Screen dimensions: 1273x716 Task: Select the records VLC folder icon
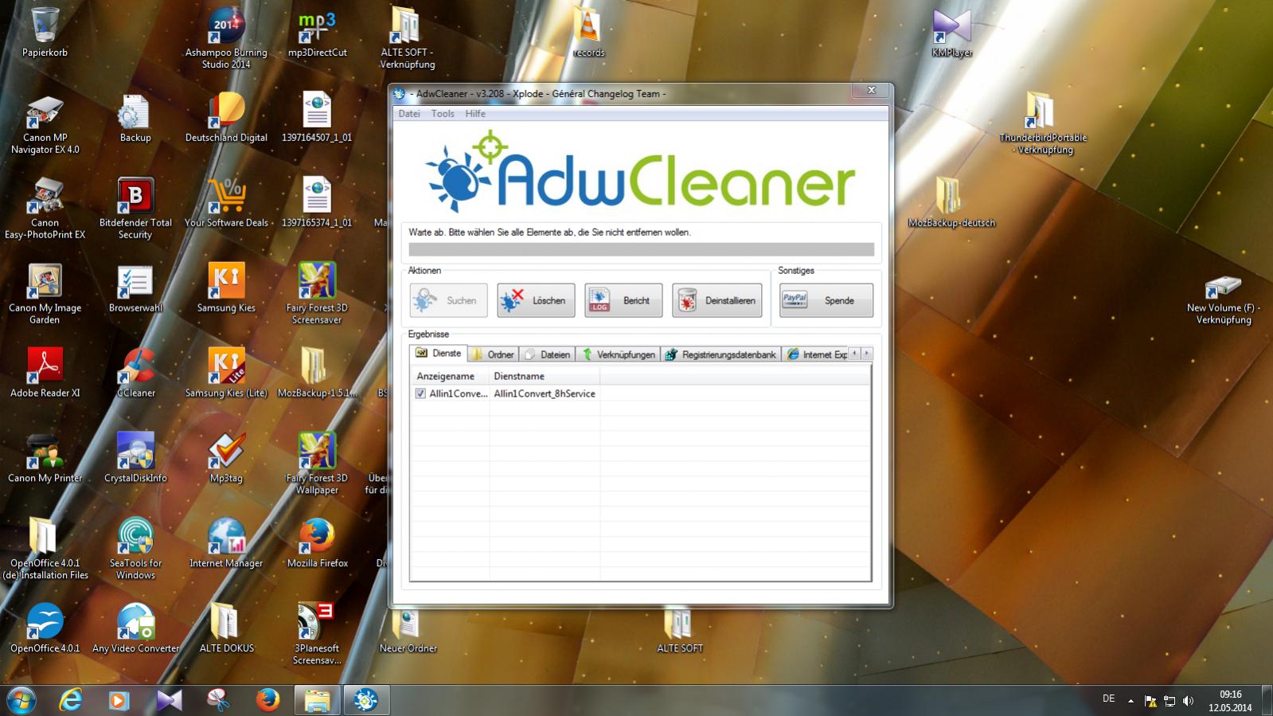pos(588,33)
